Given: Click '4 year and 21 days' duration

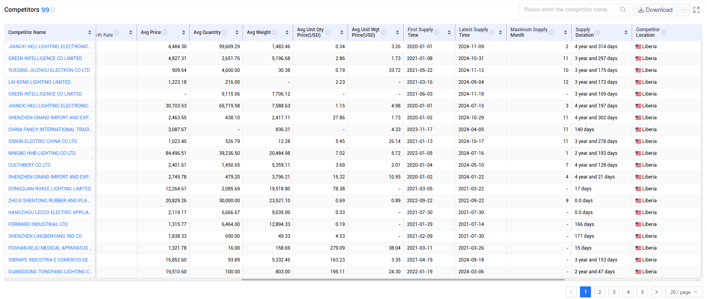Looking at the screenshot, I should click(x=595, y=177).
